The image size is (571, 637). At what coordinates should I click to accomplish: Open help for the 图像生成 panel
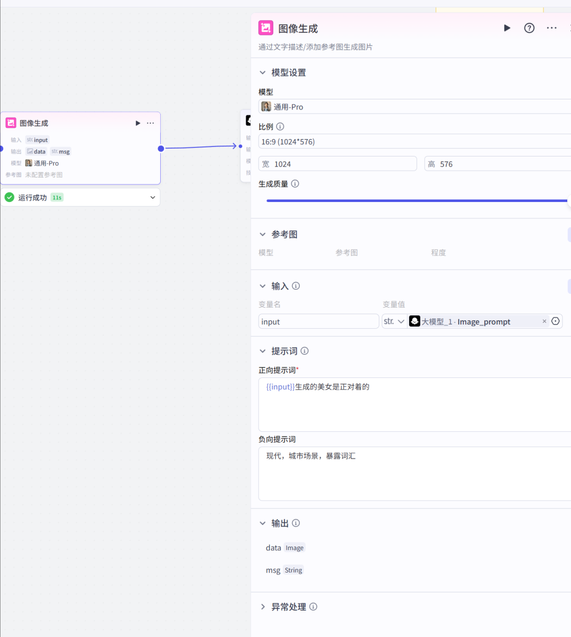(529, 28)
